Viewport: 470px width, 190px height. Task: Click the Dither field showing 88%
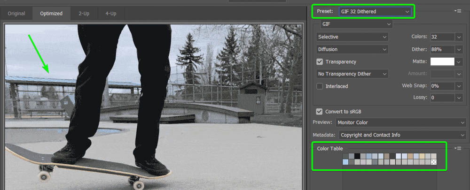point(442,49)
